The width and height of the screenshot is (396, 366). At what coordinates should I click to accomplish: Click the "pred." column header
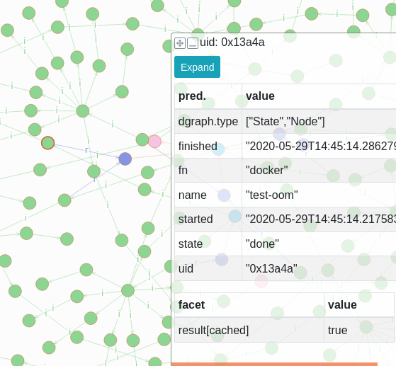pyautogui.click(x=208, y=96)
